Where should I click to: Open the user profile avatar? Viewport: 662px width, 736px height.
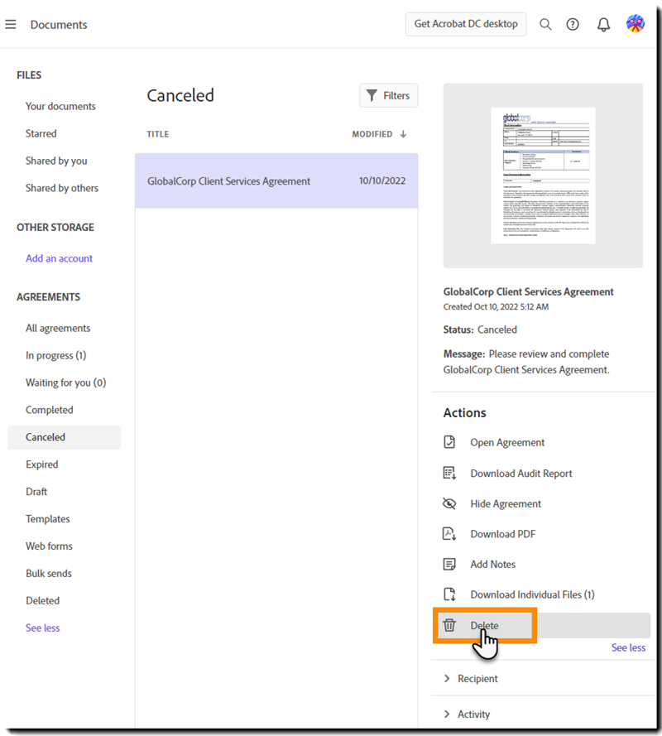point(635,24)
